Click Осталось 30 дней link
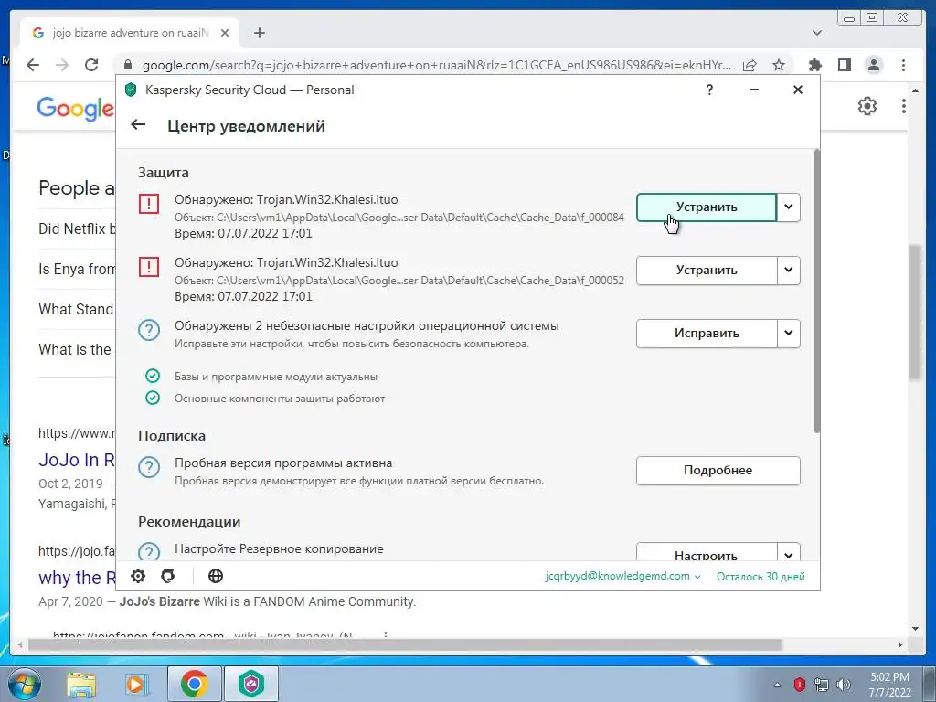This screenshot has height=702, width=936. point(760,576)
